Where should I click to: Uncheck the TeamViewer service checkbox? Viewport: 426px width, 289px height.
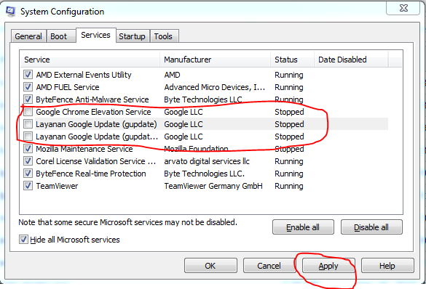pyautogui.click(x=28, y=186)
